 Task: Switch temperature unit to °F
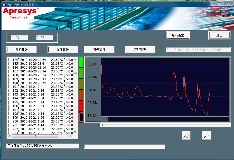coord(38,37)
